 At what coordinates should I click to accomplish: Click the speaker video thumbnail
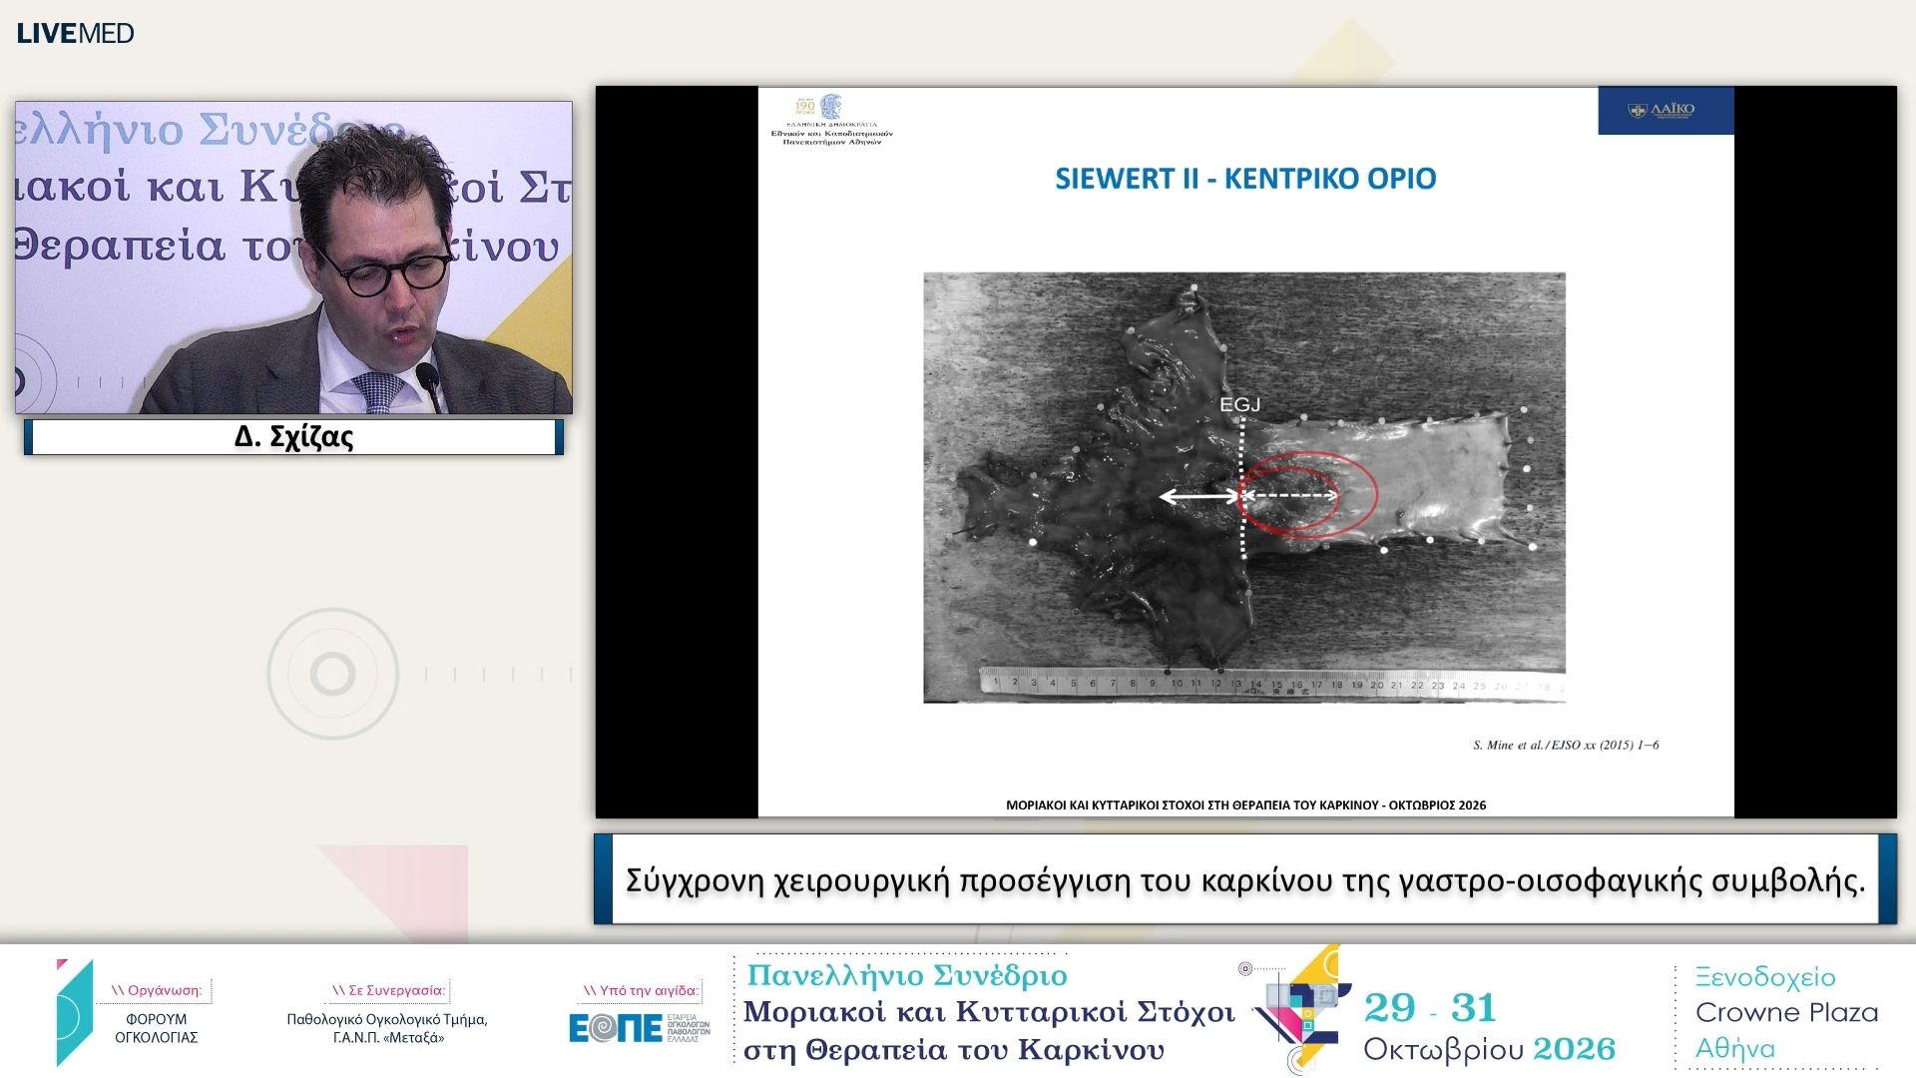(294, 258)
